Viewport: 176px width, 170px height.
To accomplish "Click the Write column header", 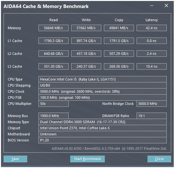I will pos(86,20).
